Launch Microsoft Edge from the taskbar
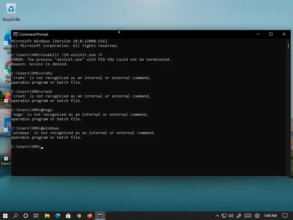 coord(58,216)
